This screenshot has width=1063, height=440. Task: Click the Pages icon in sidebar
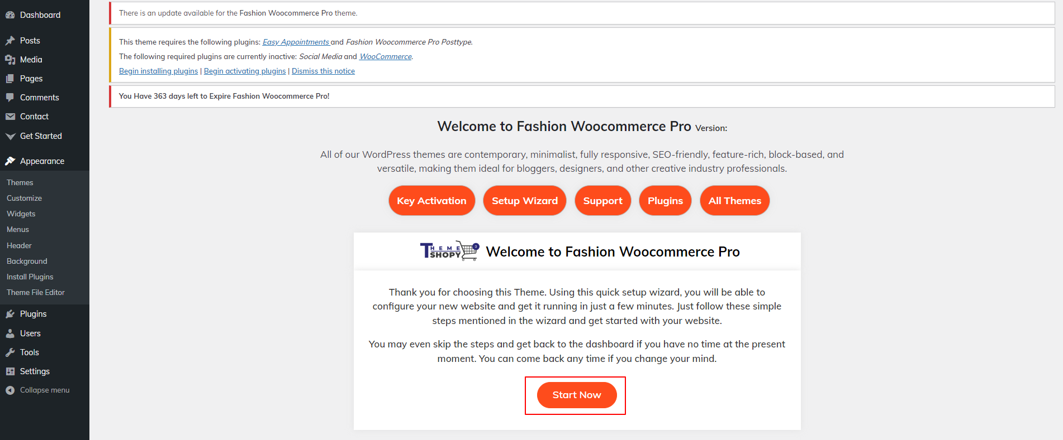[x=10, y=79]
